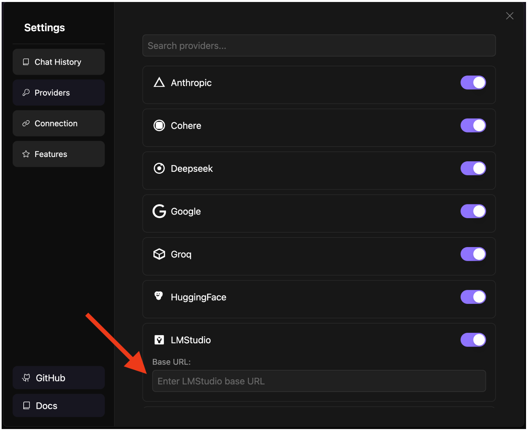529x431 pixels.
Task: Open the Chat History tab
Action: click(x=58, y=62)
